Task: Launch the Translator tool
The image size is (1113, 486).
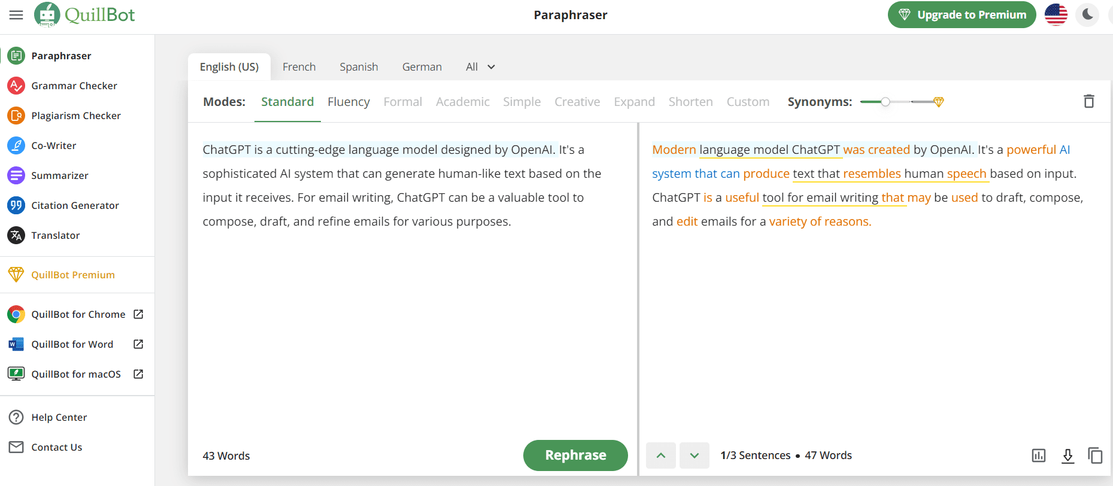Action: click(55, 235)
